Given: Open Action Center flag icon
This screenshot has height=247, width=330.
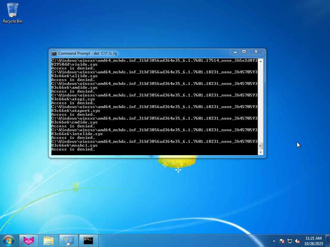Looking at the screenshot, I should 282,241.
